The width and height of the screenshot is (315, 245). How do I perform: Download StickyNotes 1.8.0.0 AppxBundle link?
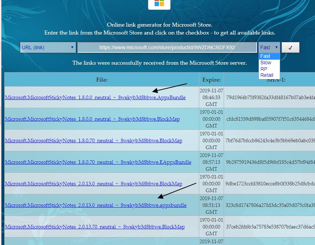95,97
